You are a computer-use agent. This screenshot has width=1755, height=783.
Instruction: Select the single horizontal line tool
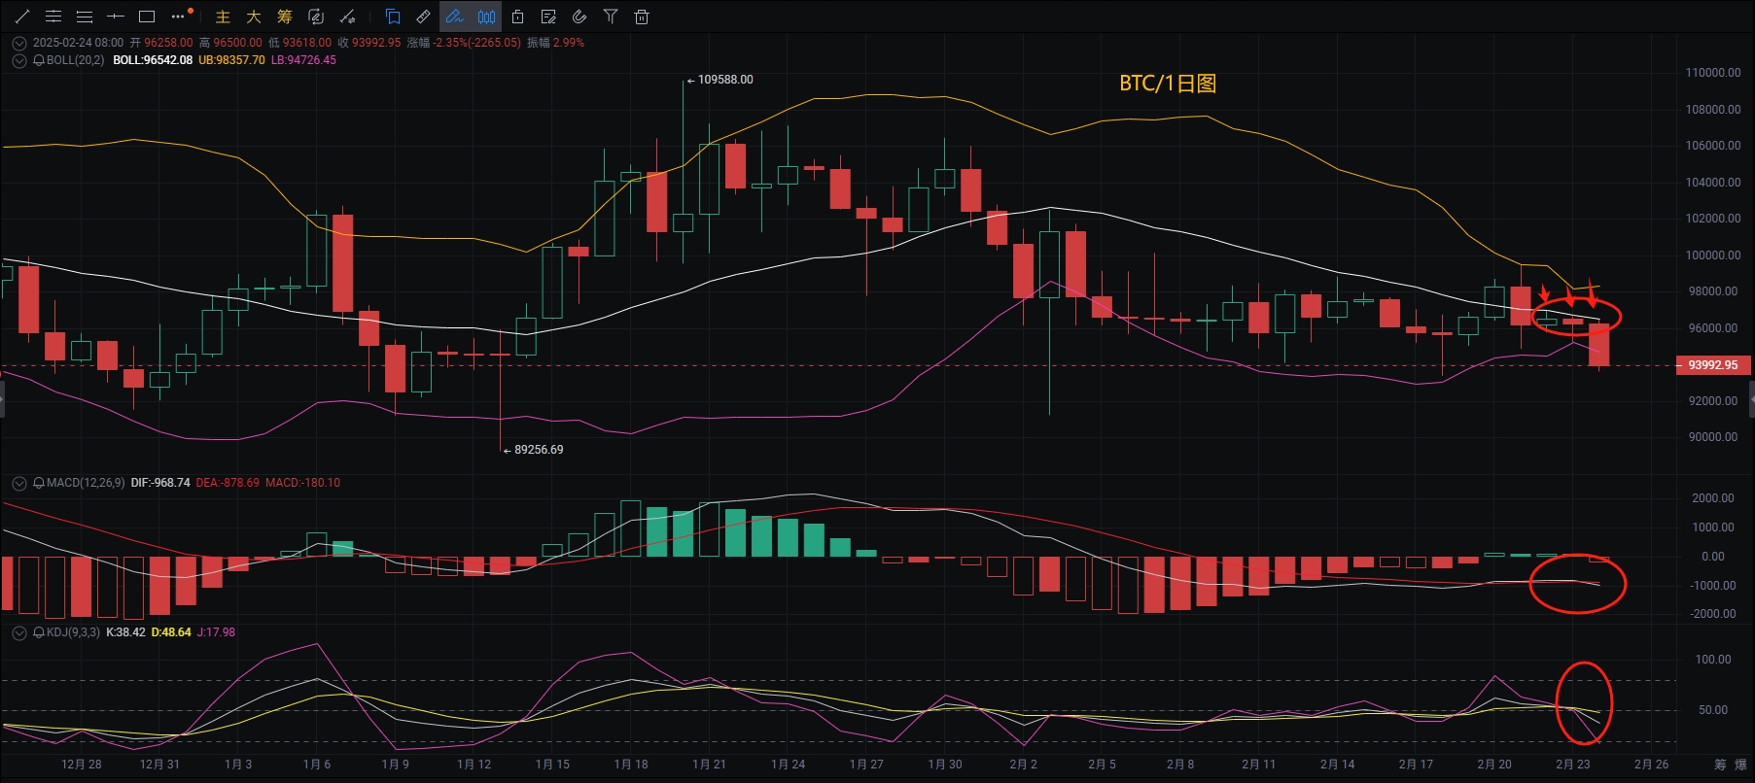click(116, 17)
